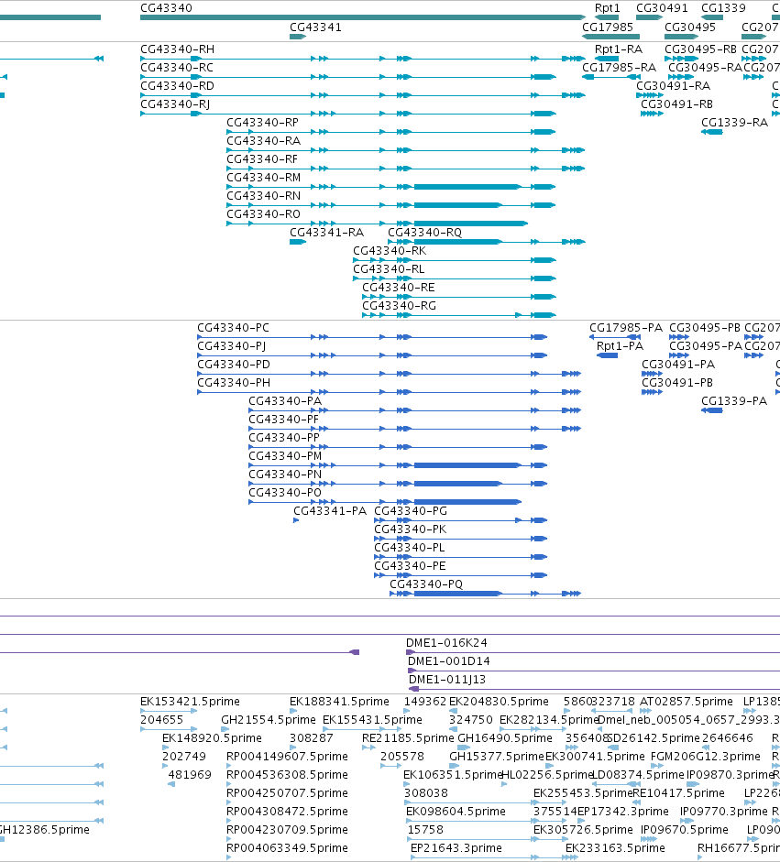Select the CG43340 gene label
The image size is (780, 862).
166,8
